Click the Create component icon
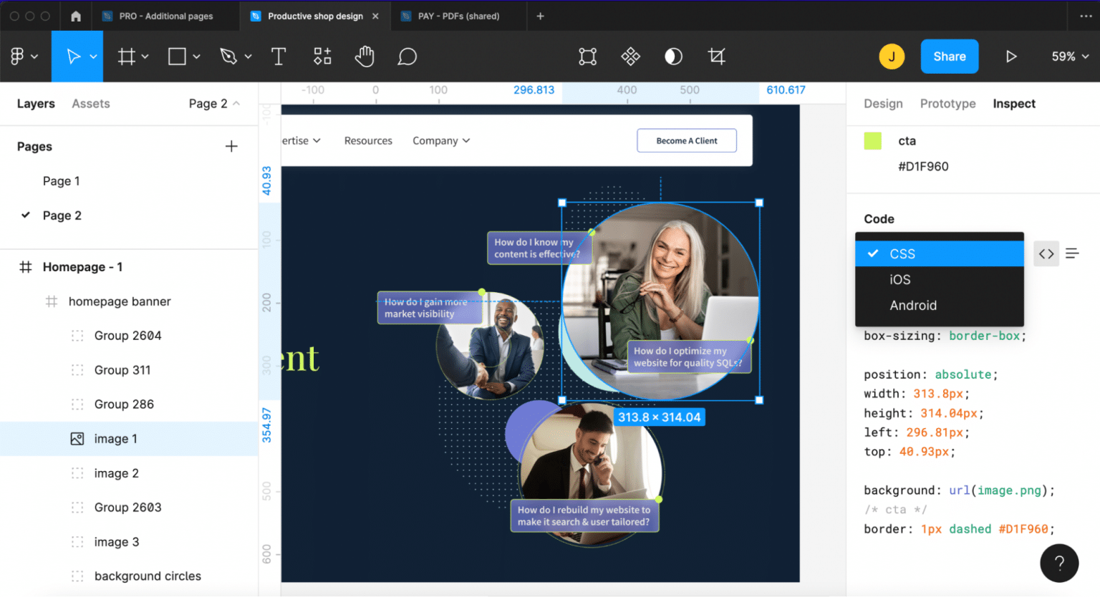This screenshot has width=1100, height=597. click(x=630, y=57)
